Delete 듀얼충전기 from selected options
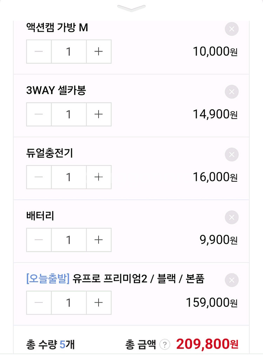The width and height of the screenshot is (263, 355). (231, 155)
